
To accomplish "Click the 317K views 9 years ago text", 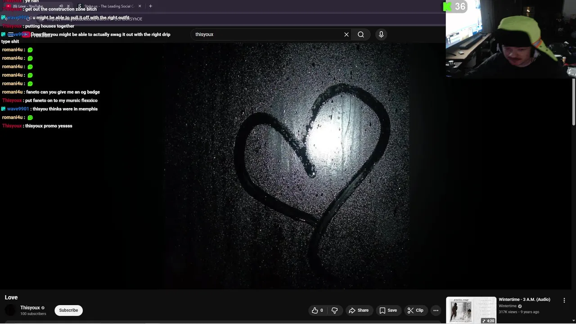I will pyautogui.click(x=519, y=312).
